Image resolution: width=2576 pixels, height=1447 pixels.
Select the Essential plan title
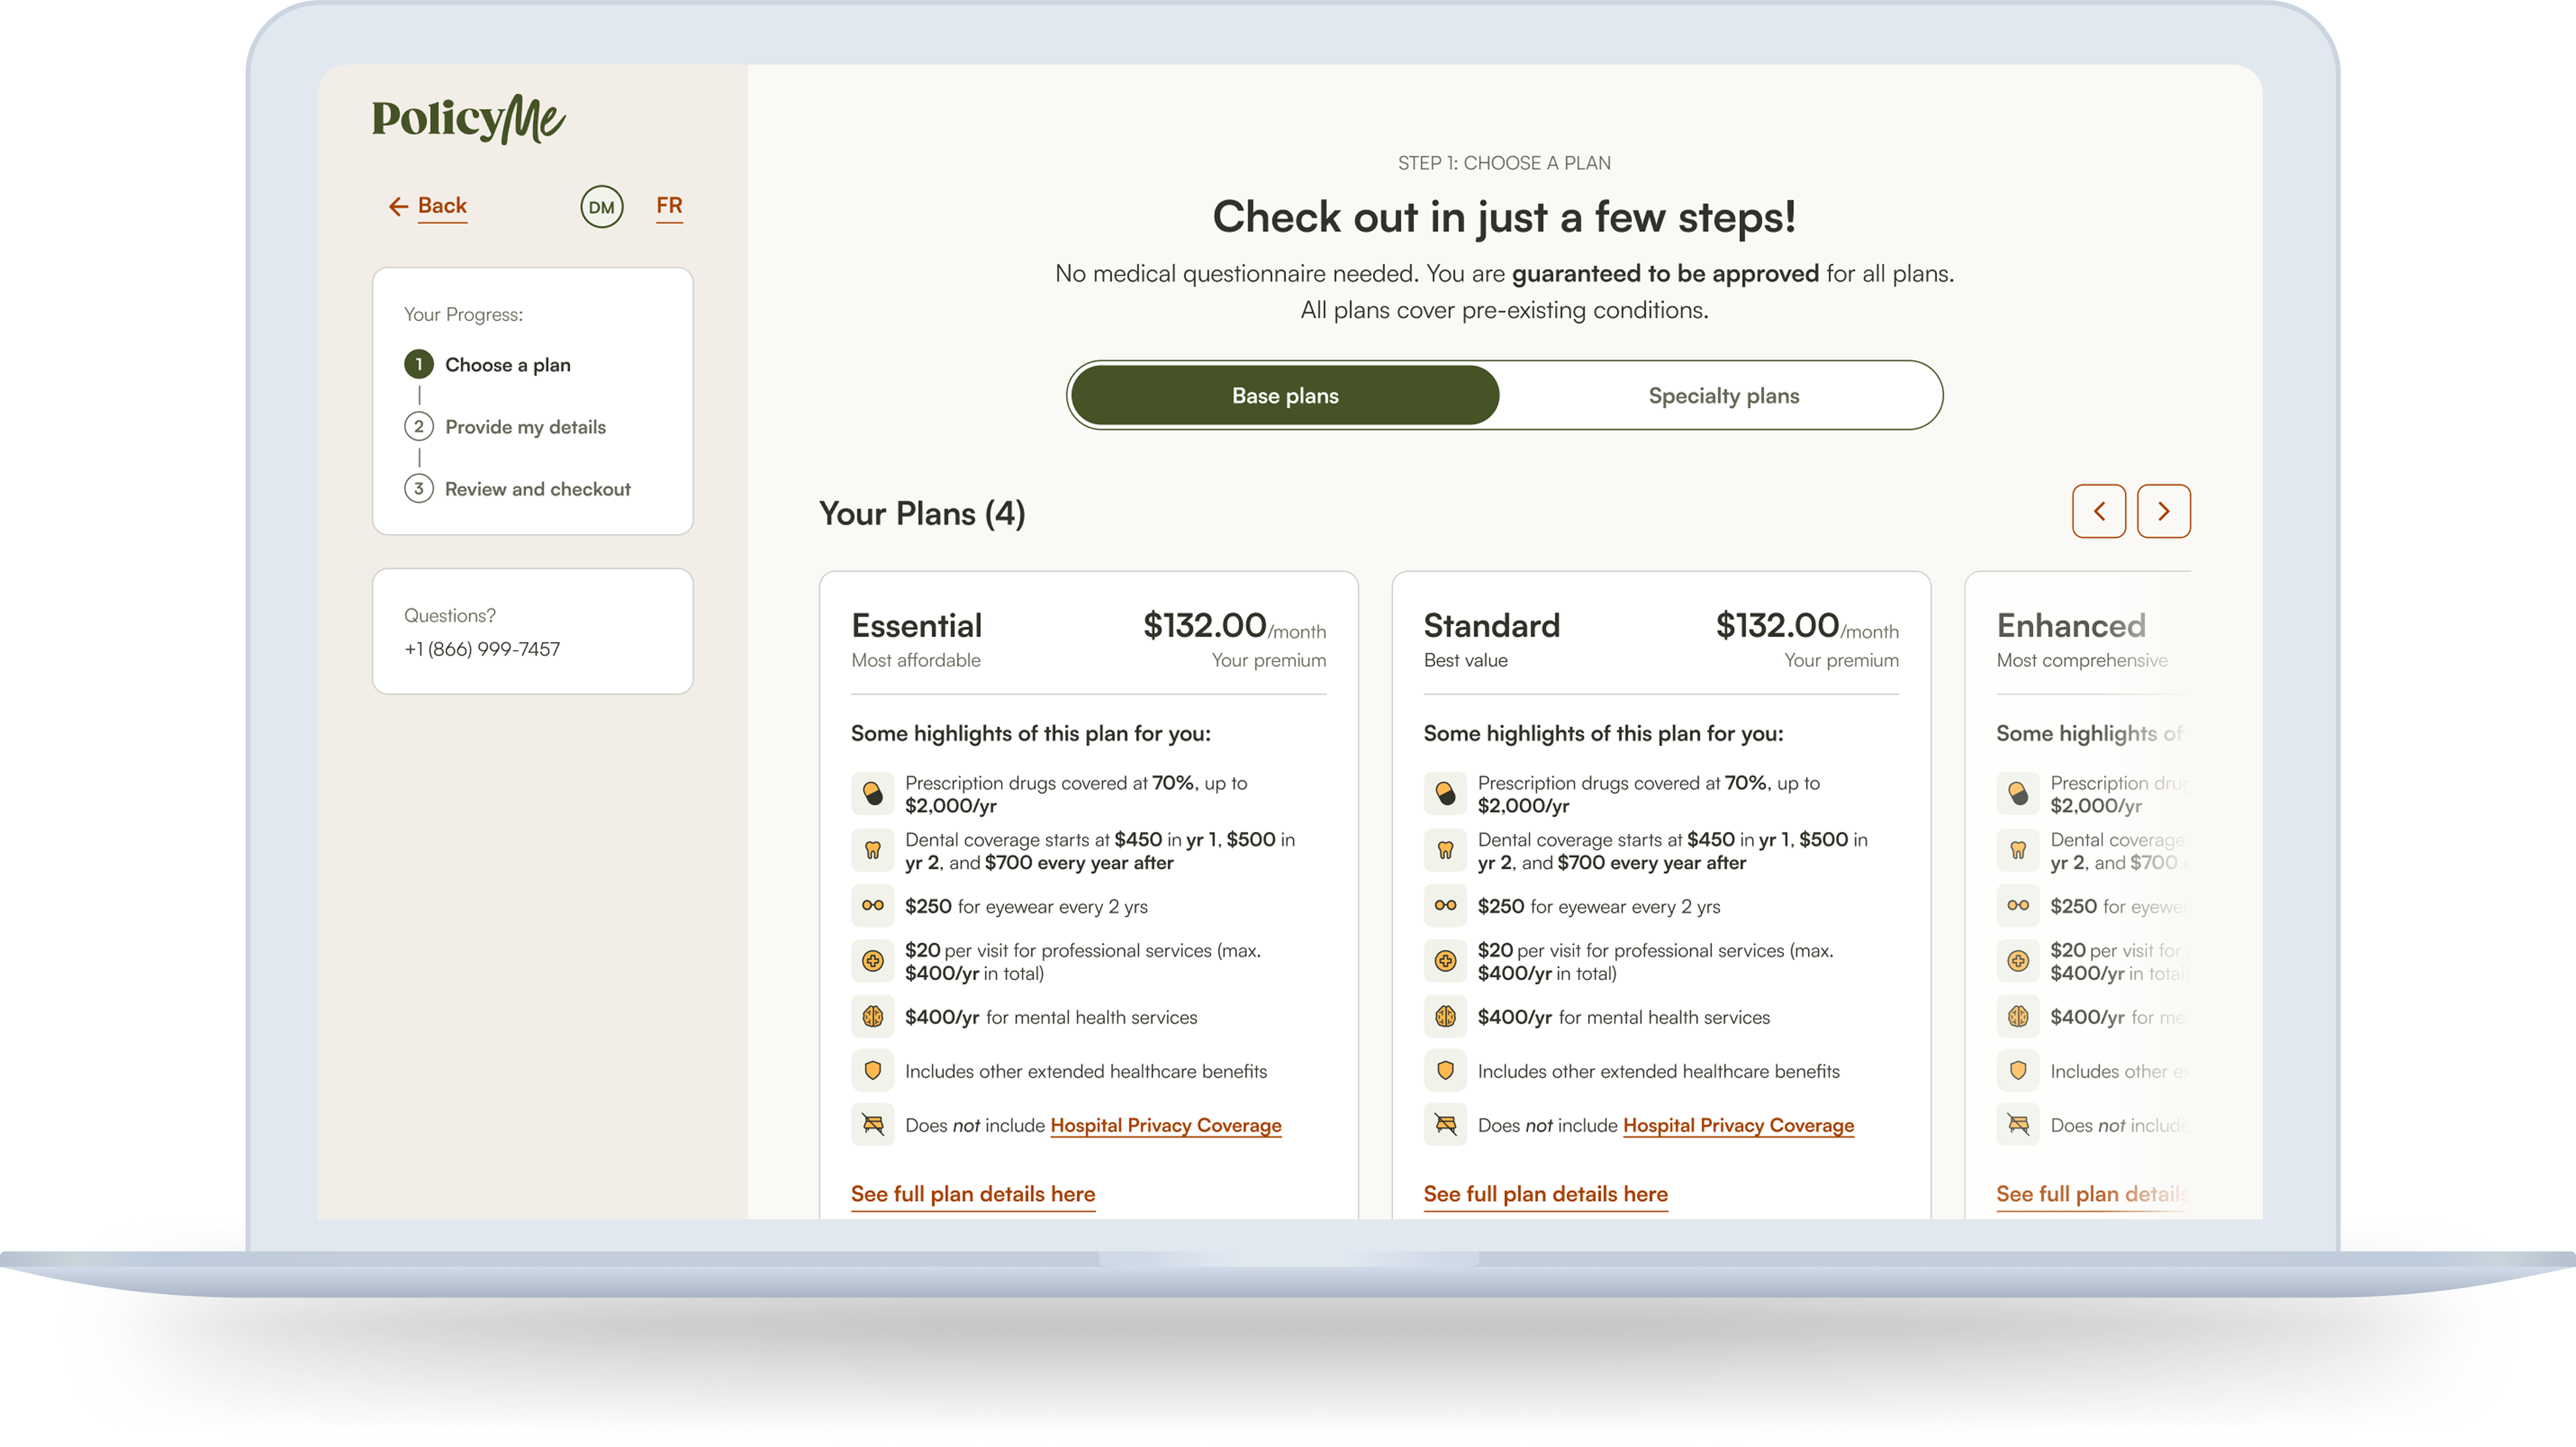[916, 626]
